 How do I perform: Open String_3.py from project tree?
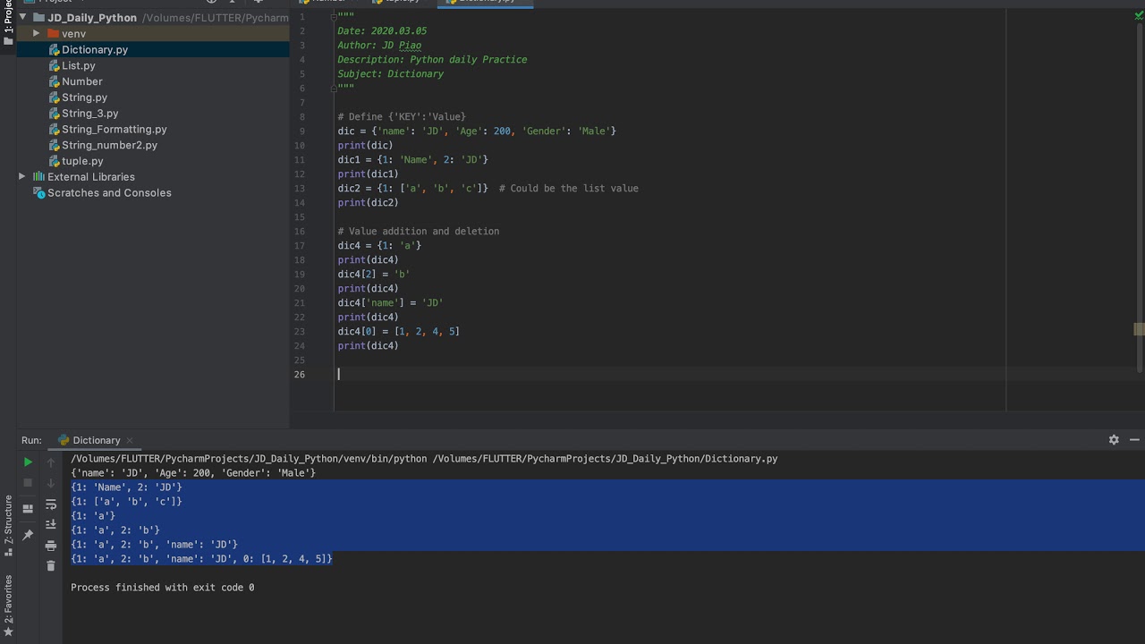pos(90,114)
